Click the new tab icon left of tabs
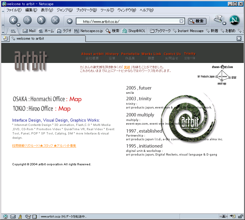Image resolution: width=245 pixels, height=220 pixels. [x=5, y=38]
